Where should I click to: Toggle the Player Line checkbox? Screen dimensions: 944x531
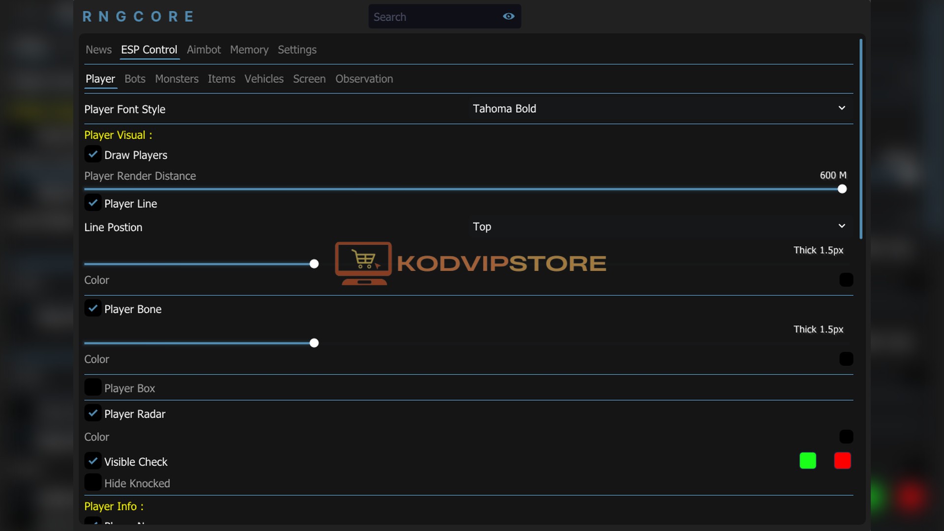93,203
